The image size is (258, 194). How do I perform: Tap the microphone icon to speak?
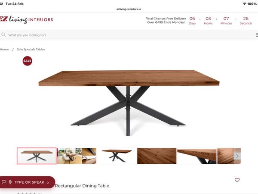[10, 182]
